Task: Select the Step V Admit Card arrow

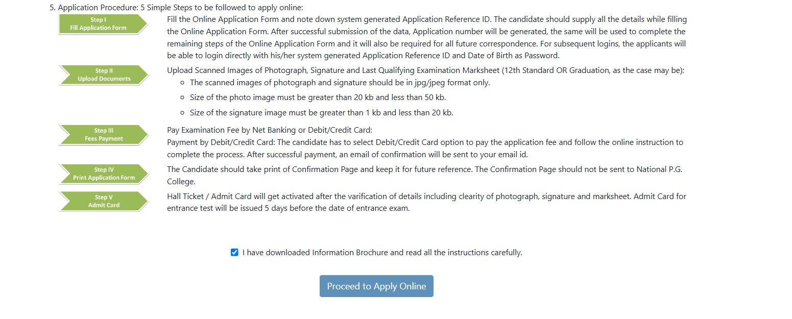Action: [104, 201]
